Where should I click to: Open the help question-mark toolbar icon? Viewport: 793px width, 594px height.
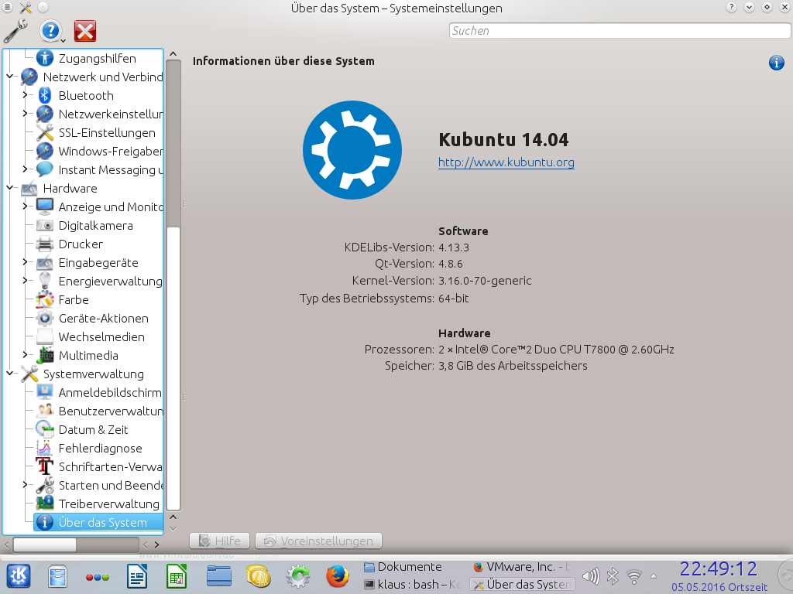(50, 31)
